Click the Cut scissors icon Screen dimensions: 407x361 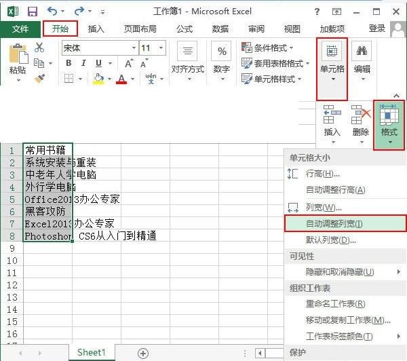[39, 47]
